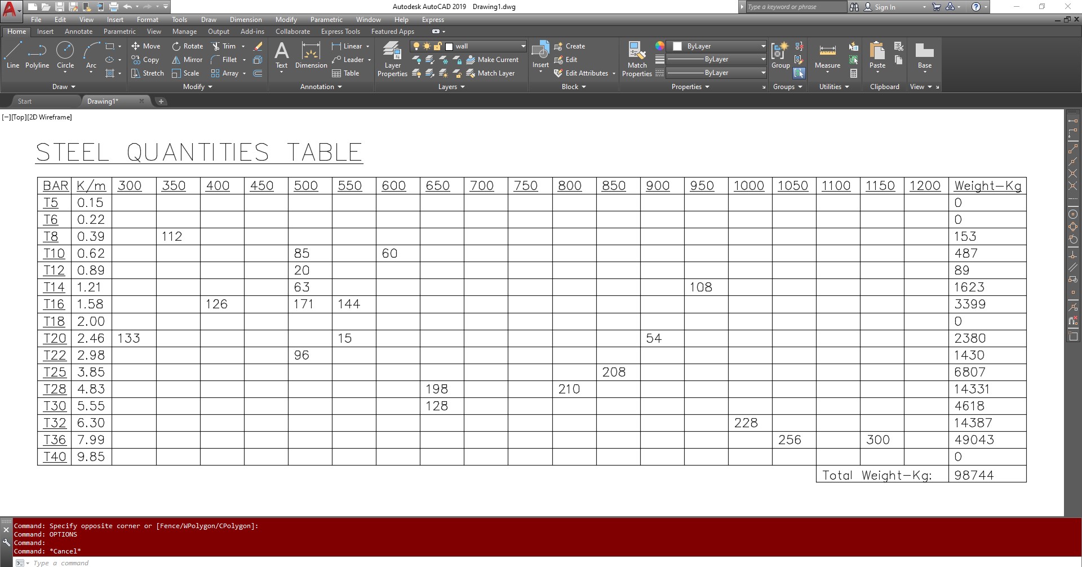
Task: Expand the Draw panel options
Action: coord(64,87)
